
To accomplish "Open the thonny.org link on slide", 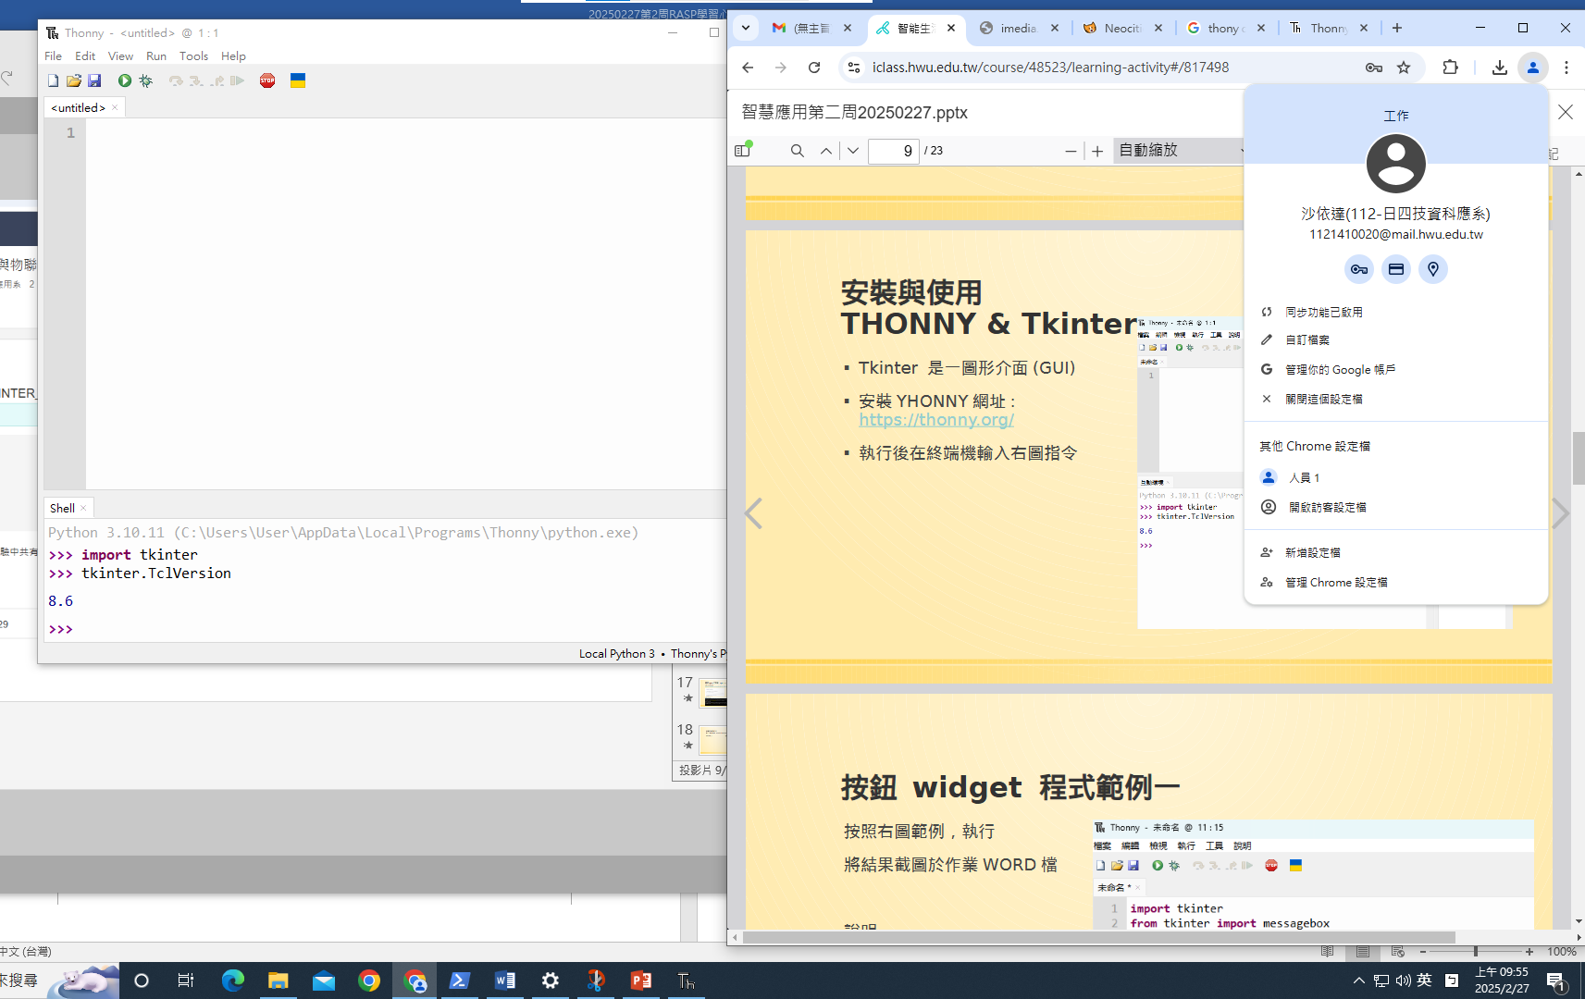I will pos(936,420).
